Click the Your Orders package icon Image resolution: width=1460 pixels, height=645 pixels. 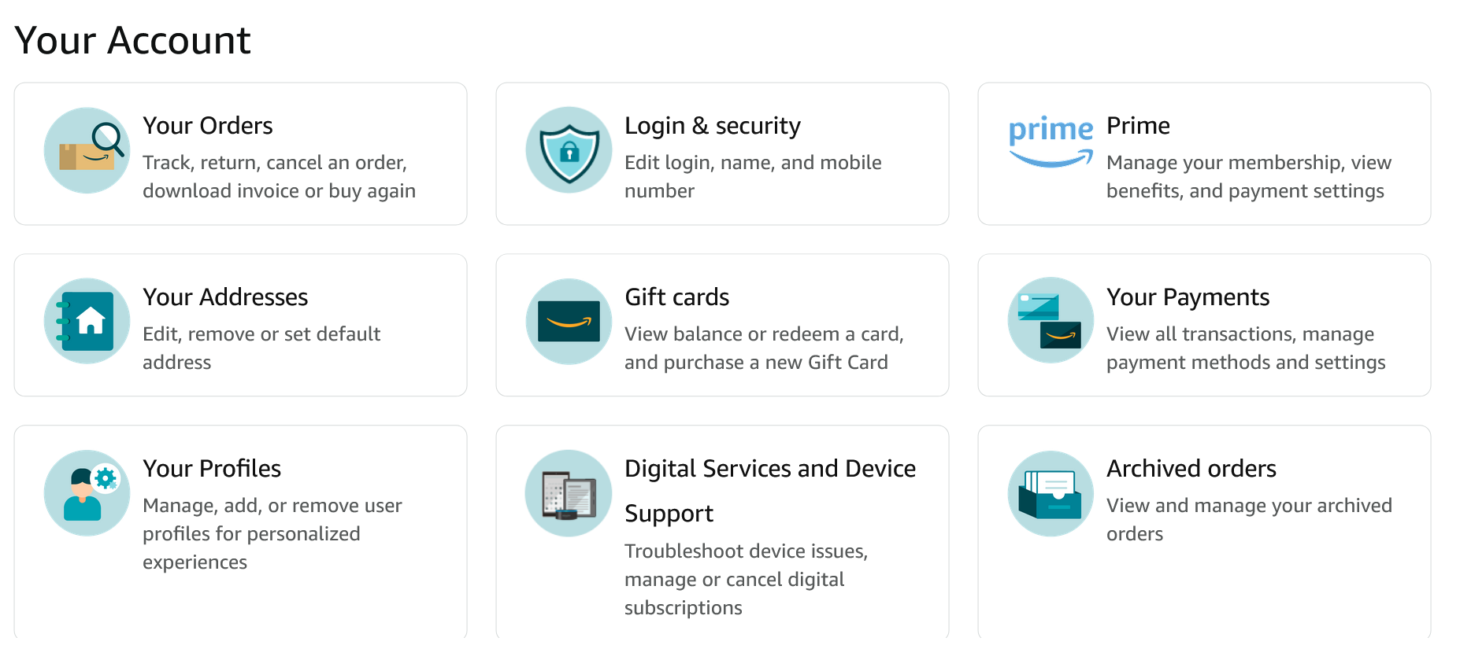point(87,149)
